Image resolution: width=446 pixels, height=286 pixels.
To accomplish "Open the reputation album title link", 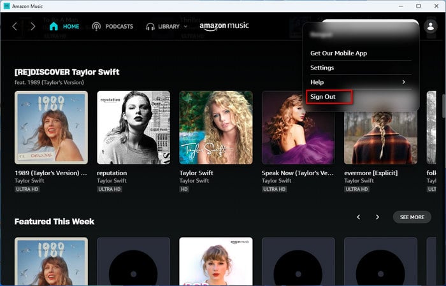I will (111, 173).
